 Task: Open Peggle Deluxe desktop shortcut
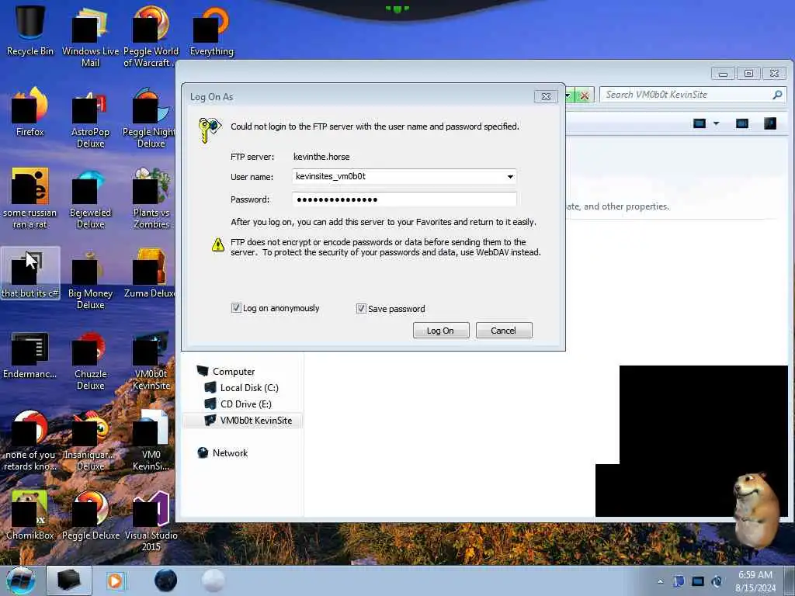(90, 515)
